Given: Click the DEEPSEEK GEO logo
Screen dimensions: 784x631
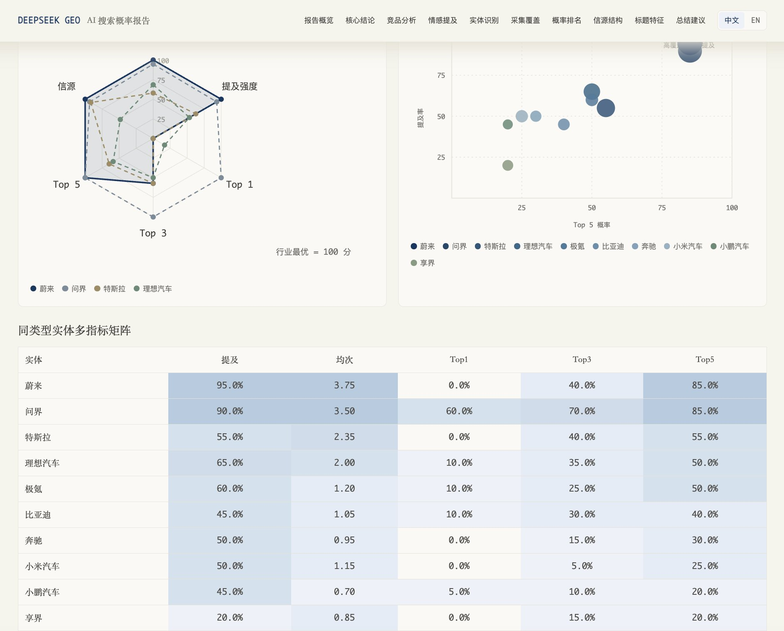Looking at the screenshot, I should [x=49, y=20].
